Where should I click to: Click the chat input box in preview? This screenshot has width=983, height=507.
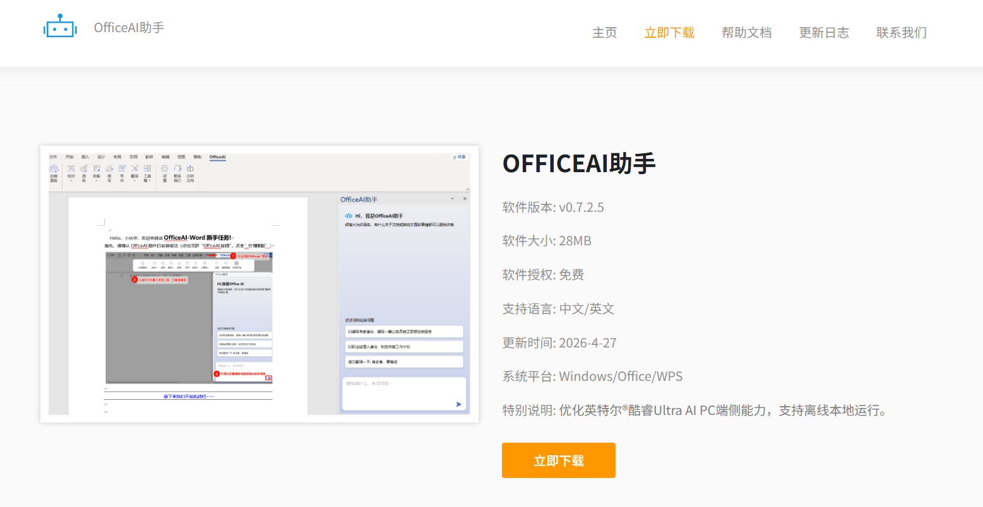tap(404, 394)
